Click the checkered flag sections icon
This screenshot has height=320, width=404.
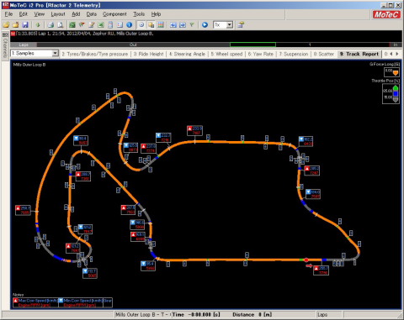(x=82, y=25)
